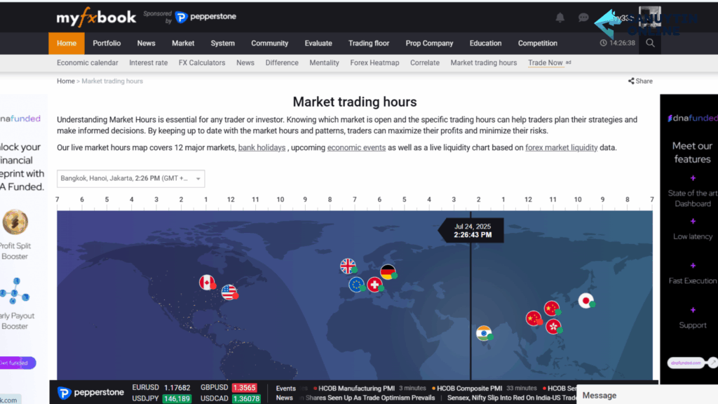Click the EURUSD 1.17682 quote
Screen dimensions: 718x404
[x=161, y=388]
